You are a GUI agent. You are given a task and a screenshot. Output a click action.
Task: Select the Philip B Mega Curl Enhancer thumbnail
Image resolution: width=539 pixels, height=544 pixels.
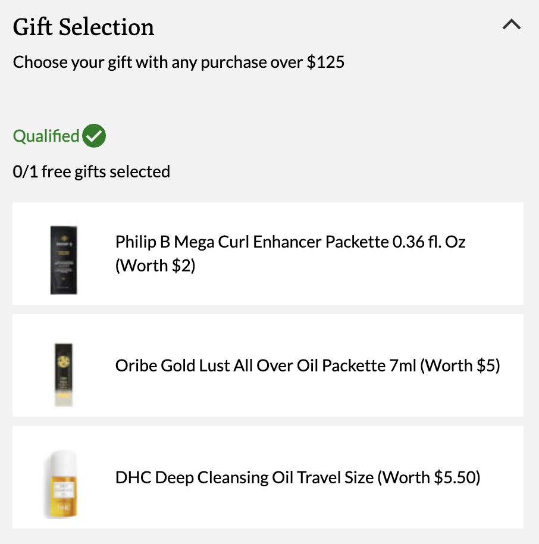click(x=64, y=260)
